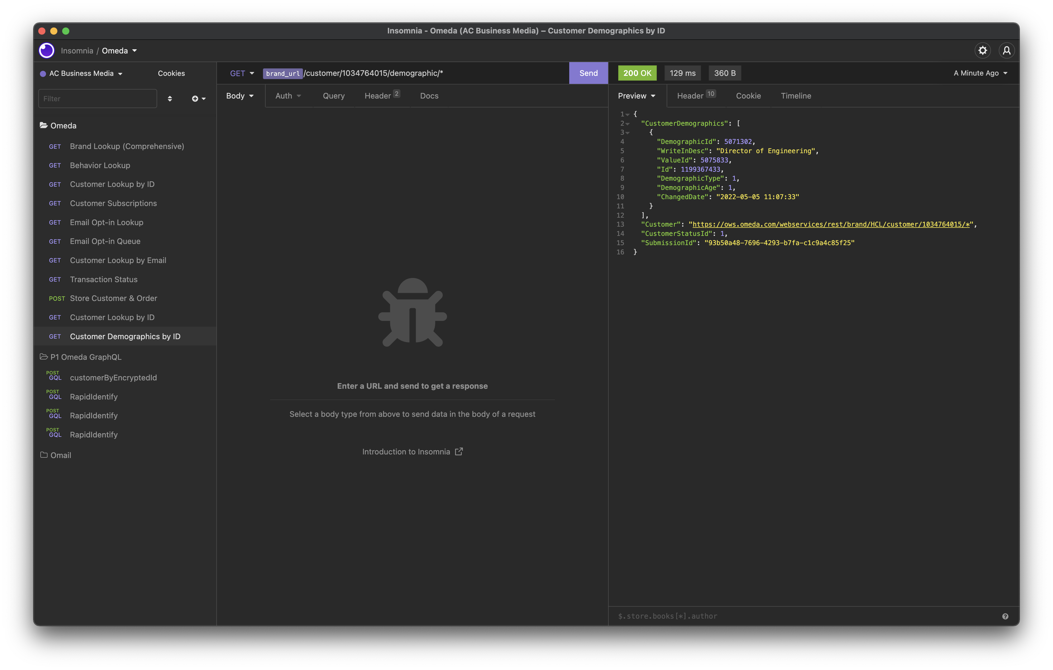Click the Send button
Screen dimensions: 1053x670
pos(588,73)
